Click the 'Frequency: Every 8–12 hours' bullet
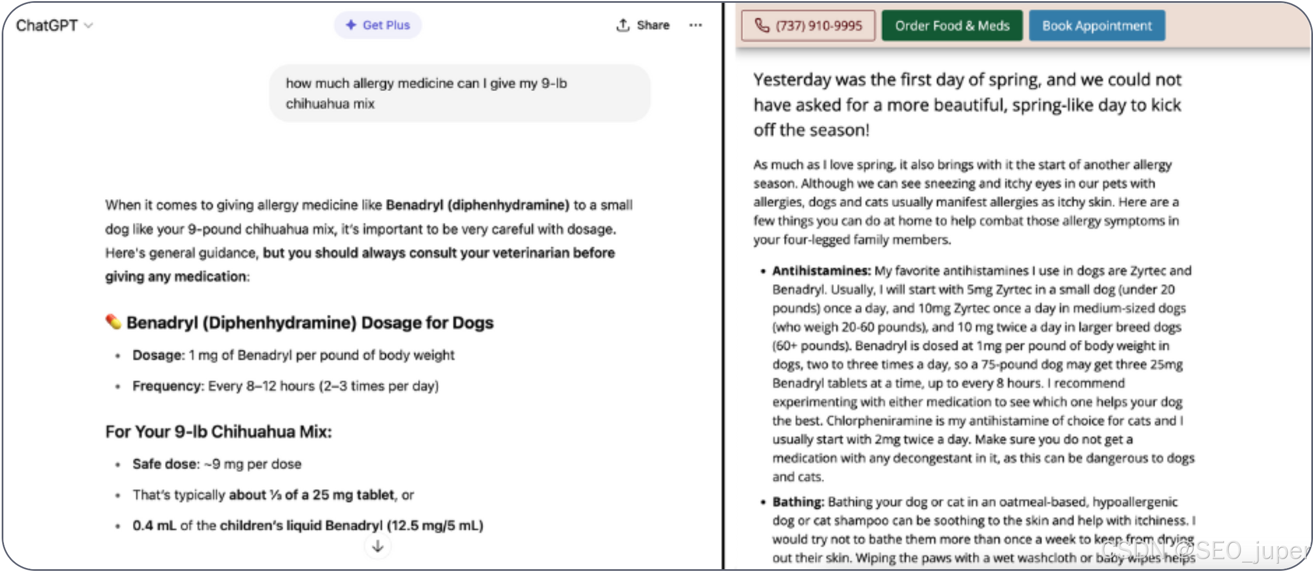Screen dimensions: 1313x572 [x=286, y=386]
